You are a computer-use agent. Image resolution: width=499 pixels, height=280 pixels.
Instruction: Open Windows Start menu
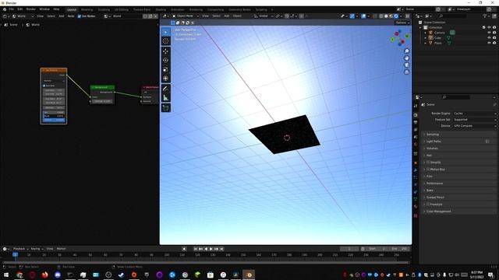tap(6, 275)
